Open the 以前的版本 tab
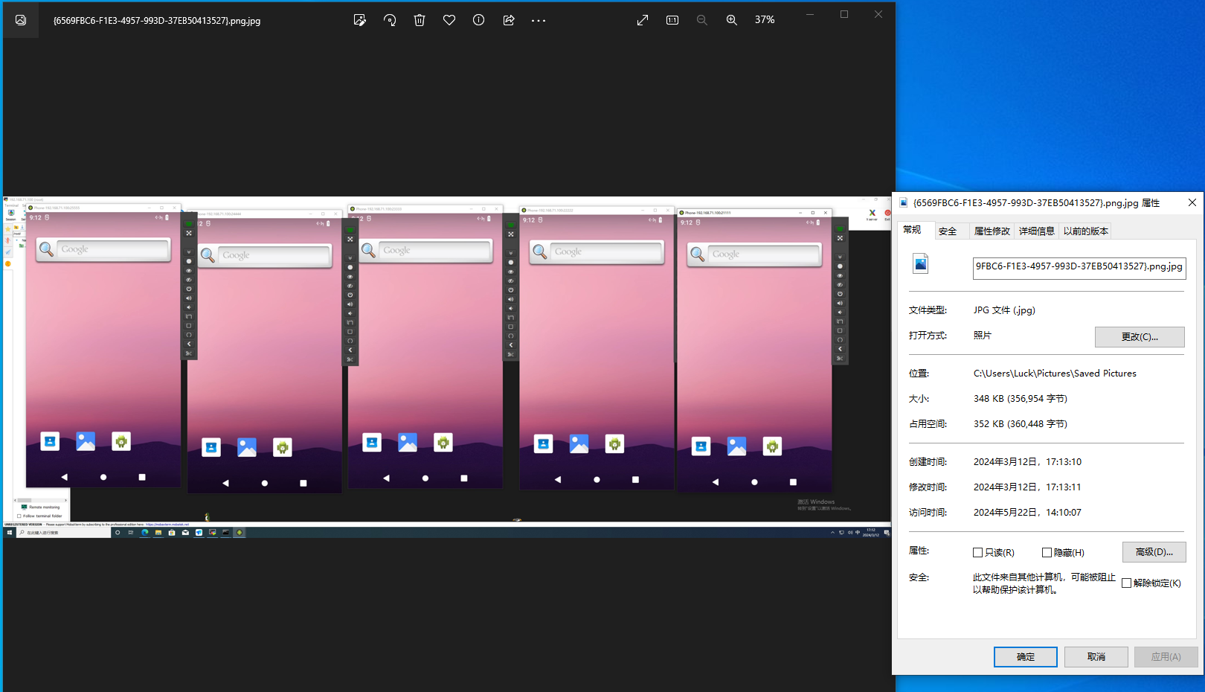This screenshot has width=1205, height=692. [1085, 231]
